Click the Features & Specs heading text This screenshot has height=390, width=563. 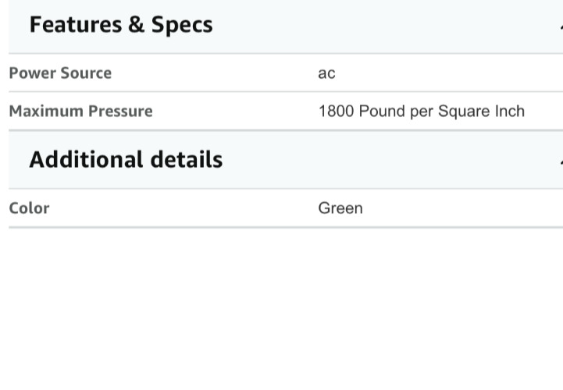(121, 25)
